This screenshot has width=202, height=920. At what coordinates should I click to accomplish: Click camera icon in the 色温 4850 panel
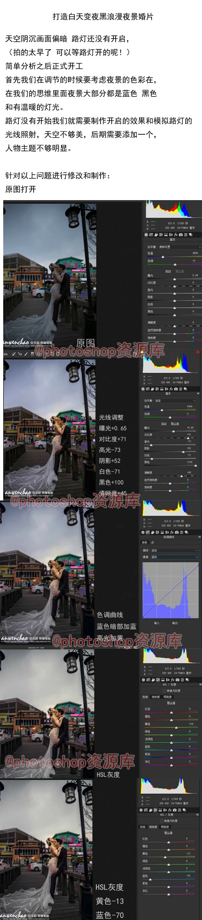181,235
